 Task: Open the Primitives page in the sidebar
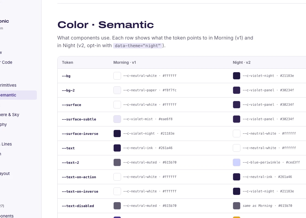pos(8,85)
